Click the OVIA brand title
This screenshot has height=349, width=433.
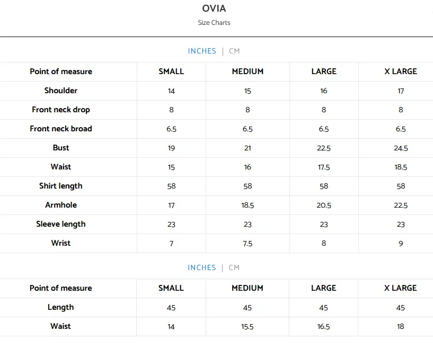pyautogui.click(x=214, y=8)
